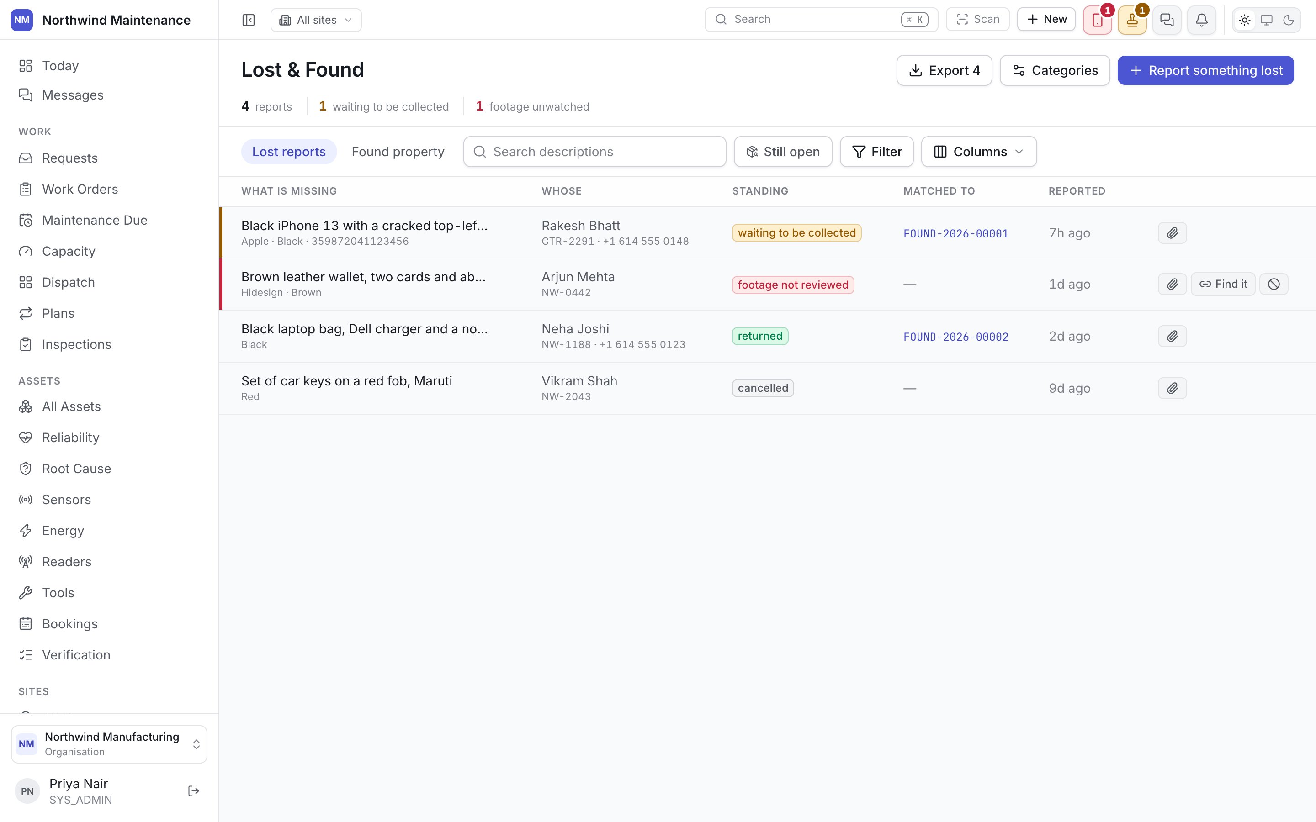Cancel the brown leather wallet report

click(1274, 284)
